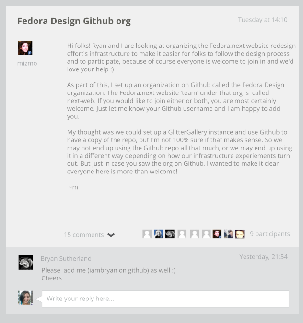Click mizmo's profile avatar next to the post

click(x=25, y=48)
